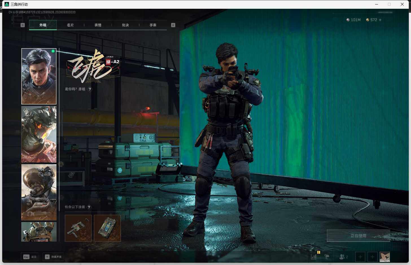Open the 手表 tab
Screen dimensions: 411x265
[x=153, y=25]
